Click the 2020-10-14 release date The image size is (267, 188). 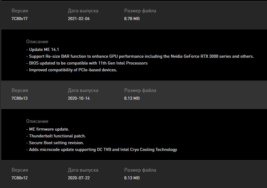click(x=79, y=98)
